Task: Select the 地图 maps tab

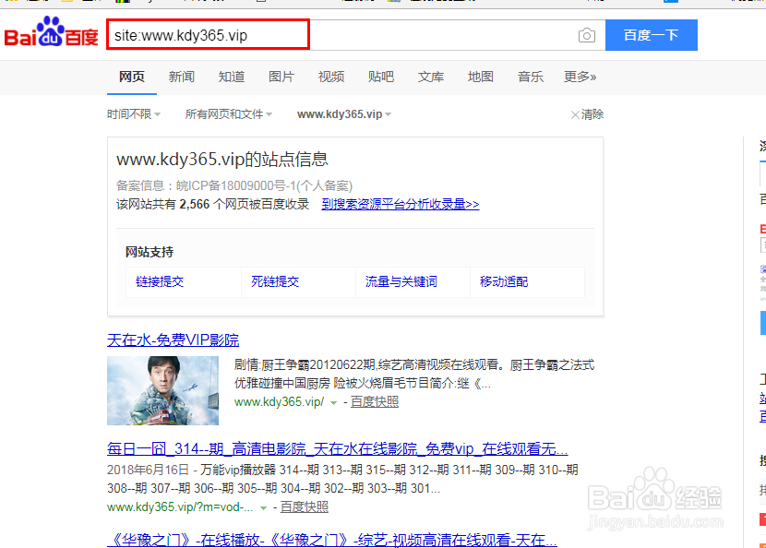Action: click(x=480, y=77)
